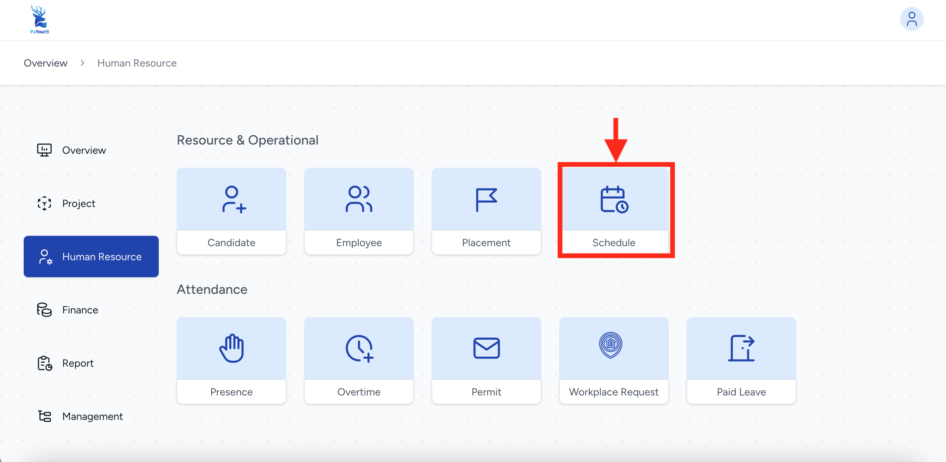Viewport: 946px width, 462px height.
Task: Click the Overview breadcrumb link
Action: [x=46, y=63]
